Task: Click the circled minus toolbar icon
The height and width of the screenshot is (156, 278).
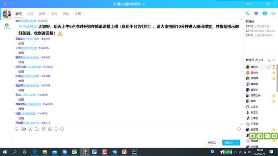Action: point(62,129)
